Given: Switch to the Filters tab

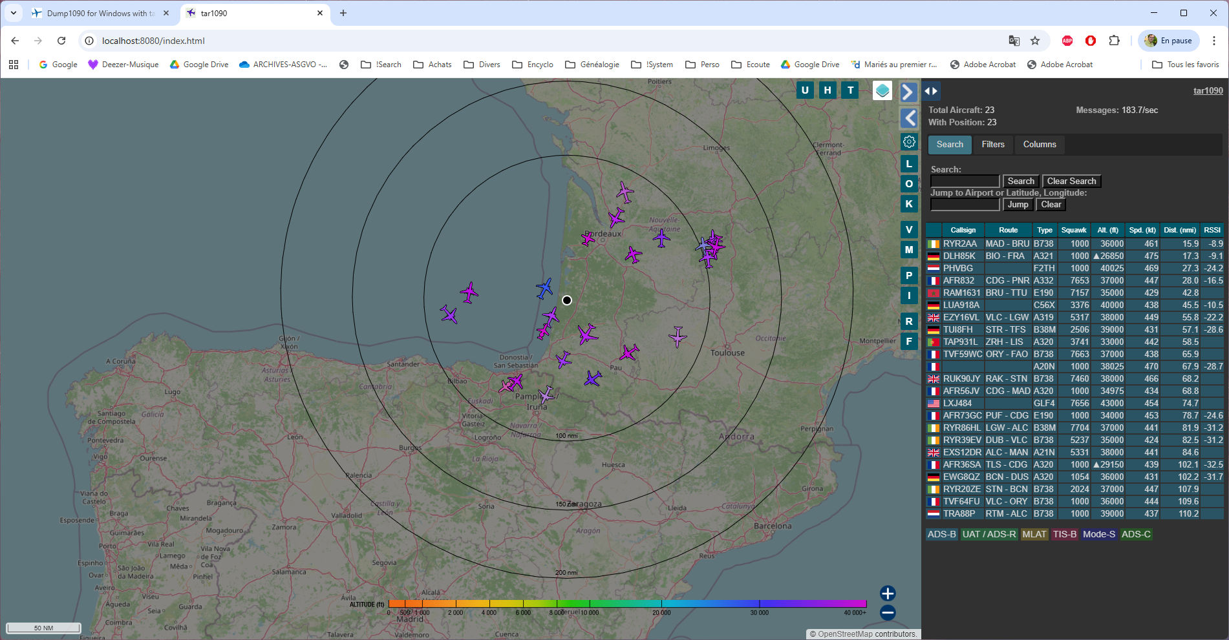Looking at the screenshot, I should [993, 145].
